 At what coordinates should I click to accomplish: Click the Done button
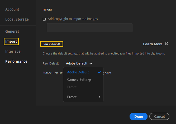pyautogui.click(x=138, y=116)
